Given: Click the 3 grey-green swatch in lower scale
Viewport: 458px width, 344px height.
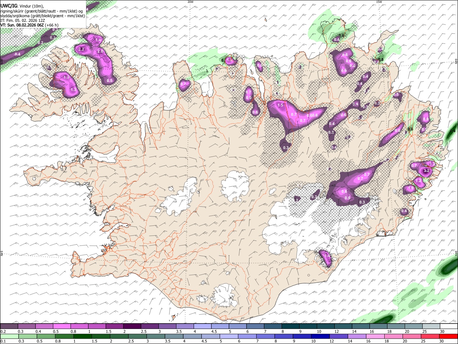Looking at the screenshot, I should click(155, 336).
